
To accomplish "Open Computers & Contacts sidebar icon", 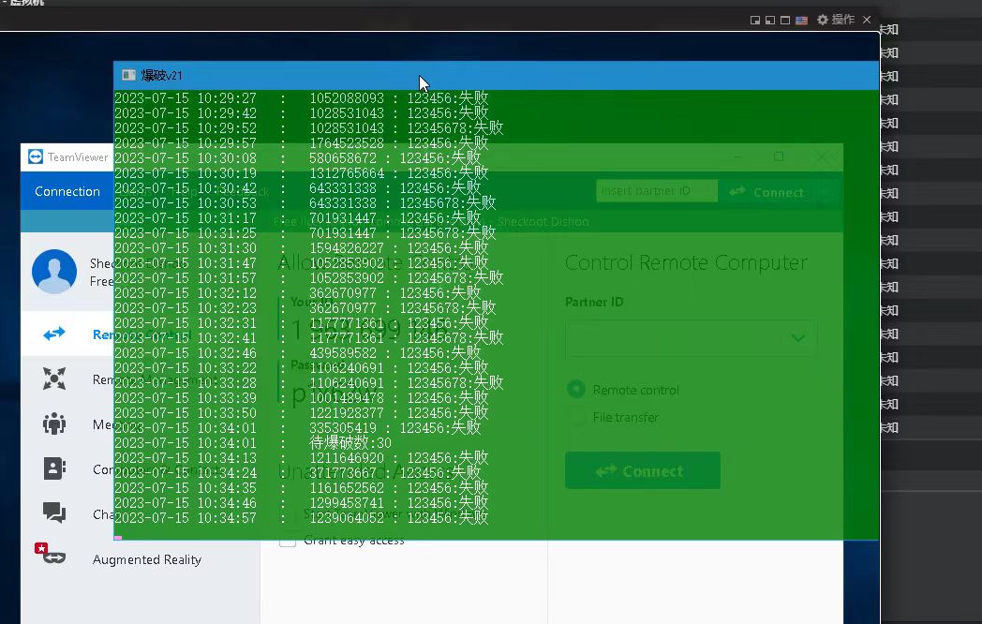I will (x=54, y=468).
